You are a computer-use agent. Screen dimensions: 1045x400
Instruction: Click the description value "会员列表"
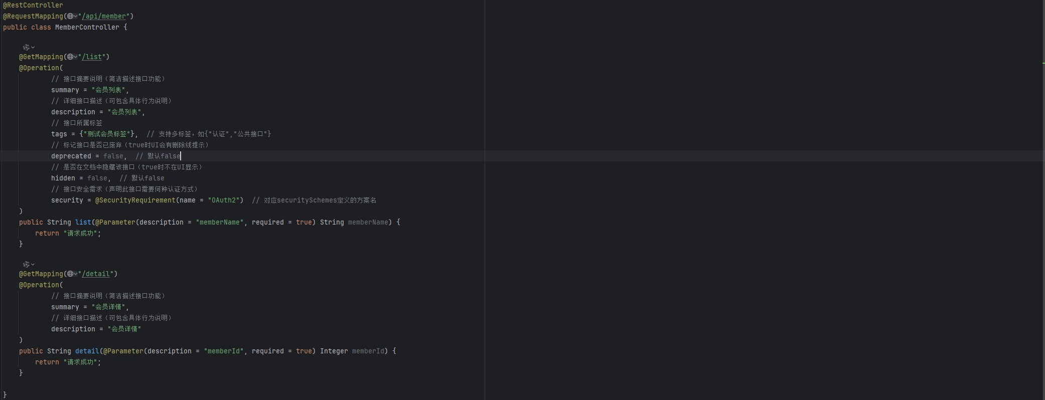point(124,112)
